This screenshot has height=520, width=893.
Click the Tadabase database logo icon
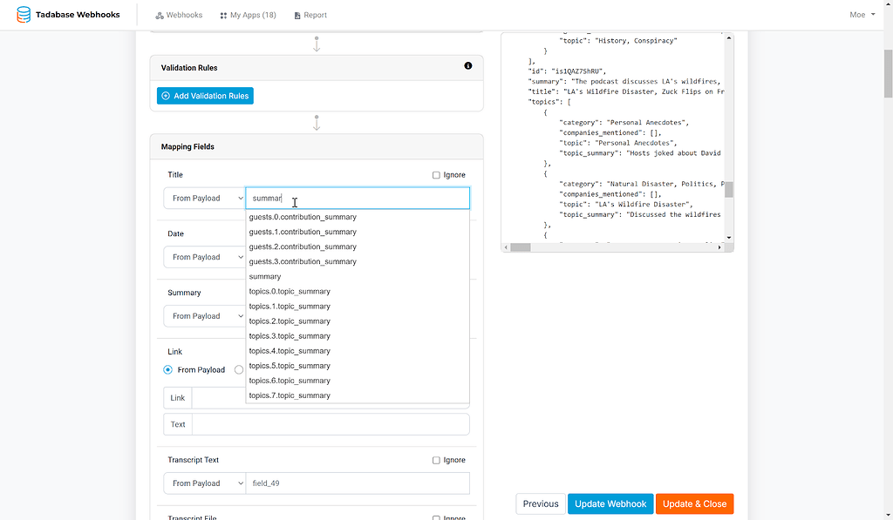click(x=24, y=14)
